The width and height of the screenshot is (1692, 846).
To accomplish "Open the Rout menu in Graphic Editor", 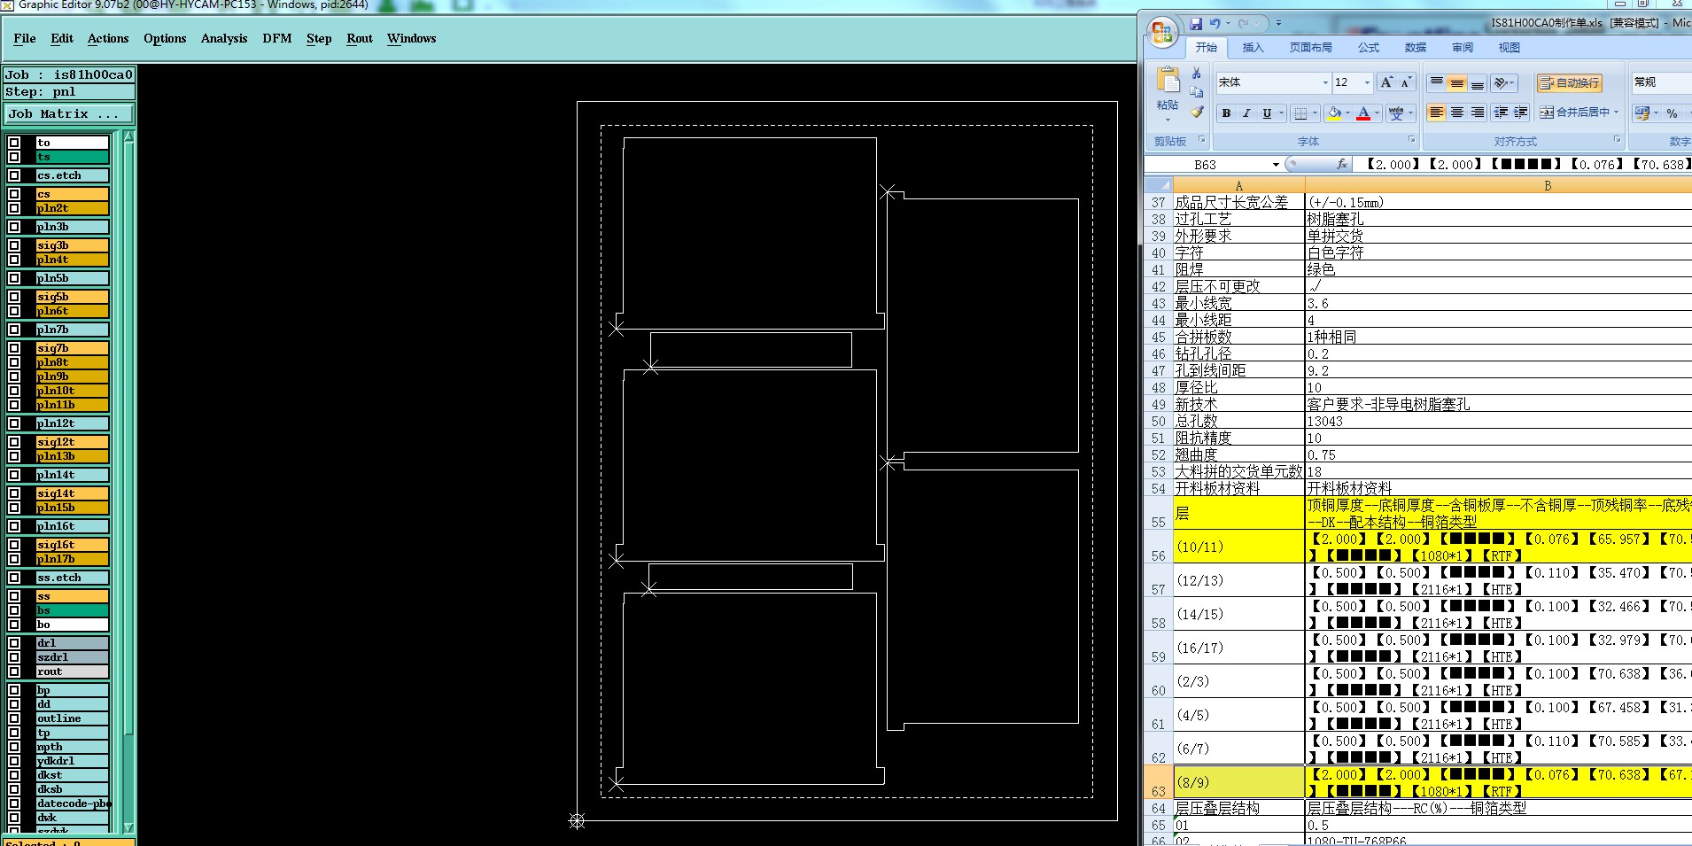I will pyautogui.click(x=360, y=38).
